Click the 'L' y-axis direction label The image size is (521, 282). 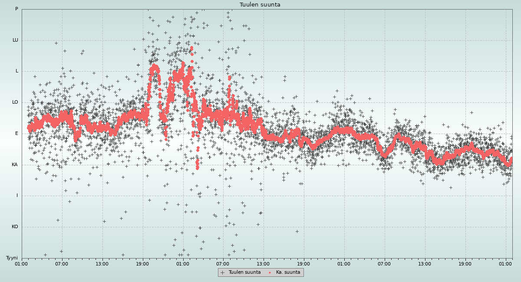(x=17, y=71)
